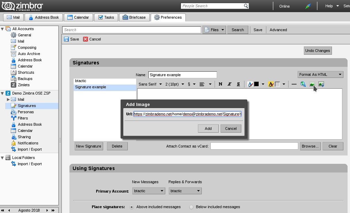Image resolution: width=350 pixels, height=213 pixels.
Task: Click the red Cancel icon
Action: 85,39
